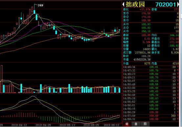The width and height of the screenshot is (182, 127).
Task: Click the stock code 702001
Action: click(166, 5)
